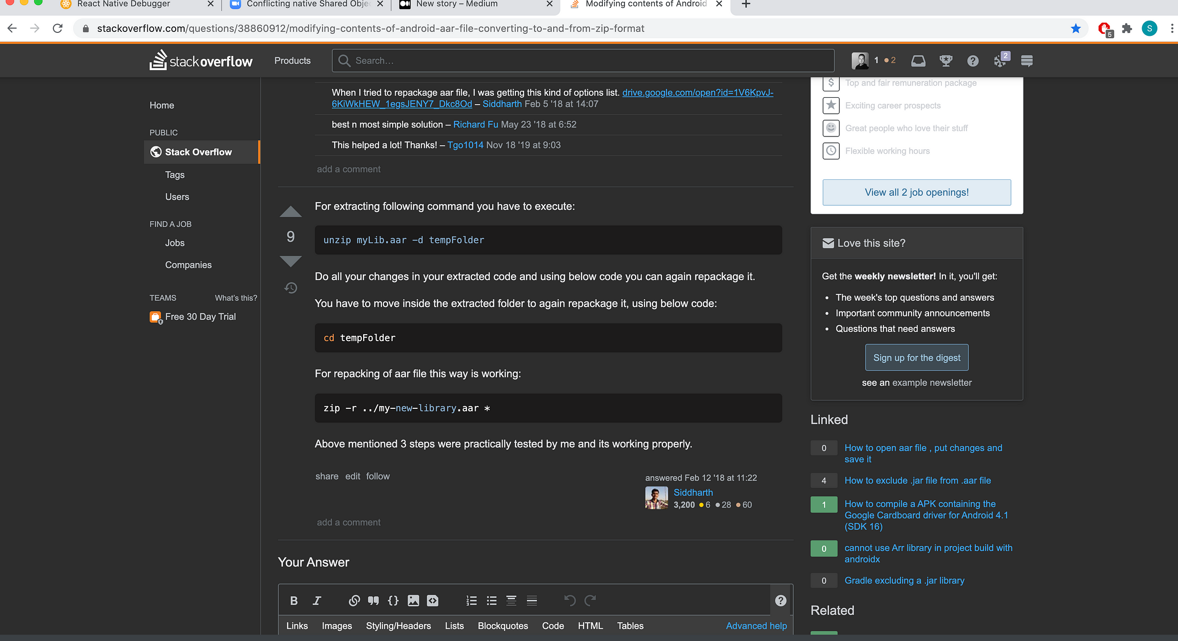Click Sign up for the digest button
Screen dimensions: 1178x641
click(916, 358)
